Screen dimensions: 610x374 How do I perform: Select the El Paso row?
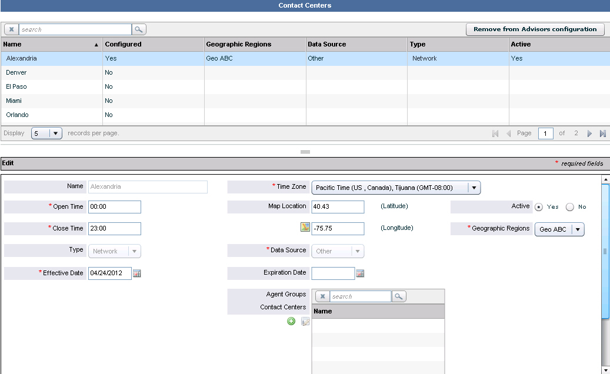click(x=305, y=86)
